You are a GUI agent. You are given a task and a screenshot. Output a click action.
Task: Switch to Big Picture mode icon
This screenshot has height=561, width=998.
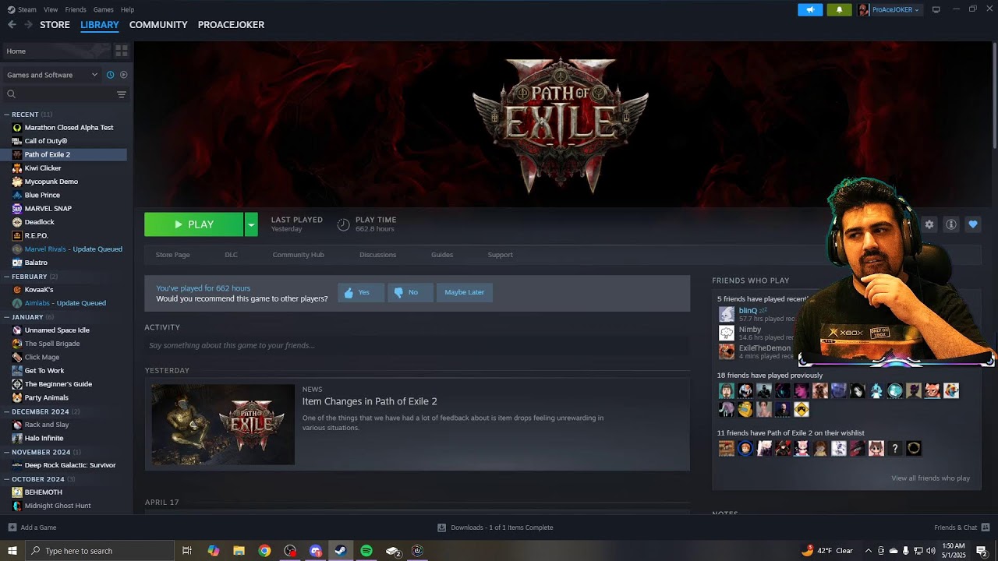click(x=936, y=9)
